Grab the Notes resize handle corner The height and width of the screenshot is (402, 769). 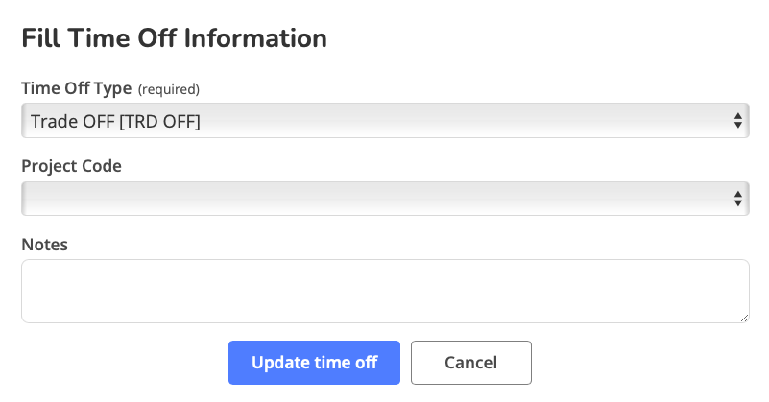[x=744, y=318]
